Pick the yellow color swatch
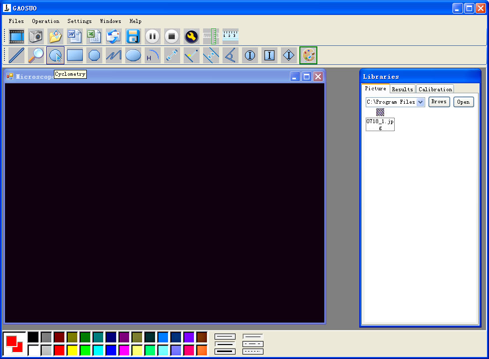 (x=72, y=350)
